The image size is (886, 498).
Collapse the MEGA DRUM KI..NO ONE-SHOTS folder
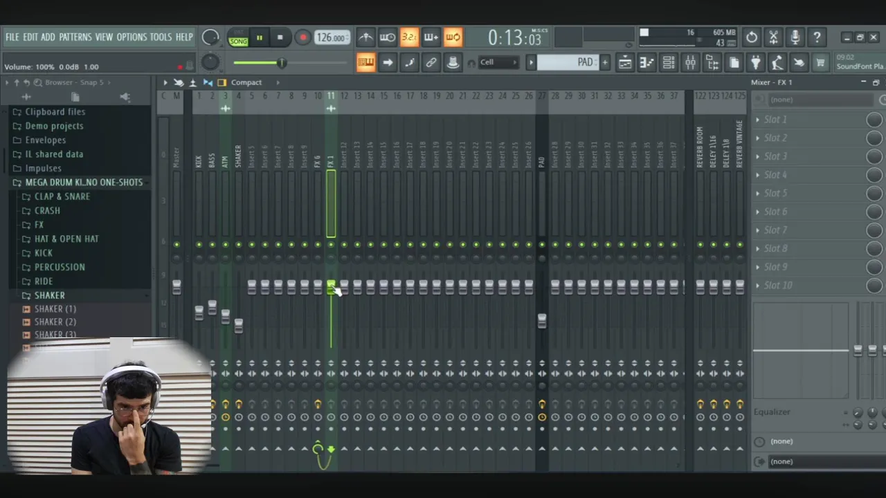(84, 182)
